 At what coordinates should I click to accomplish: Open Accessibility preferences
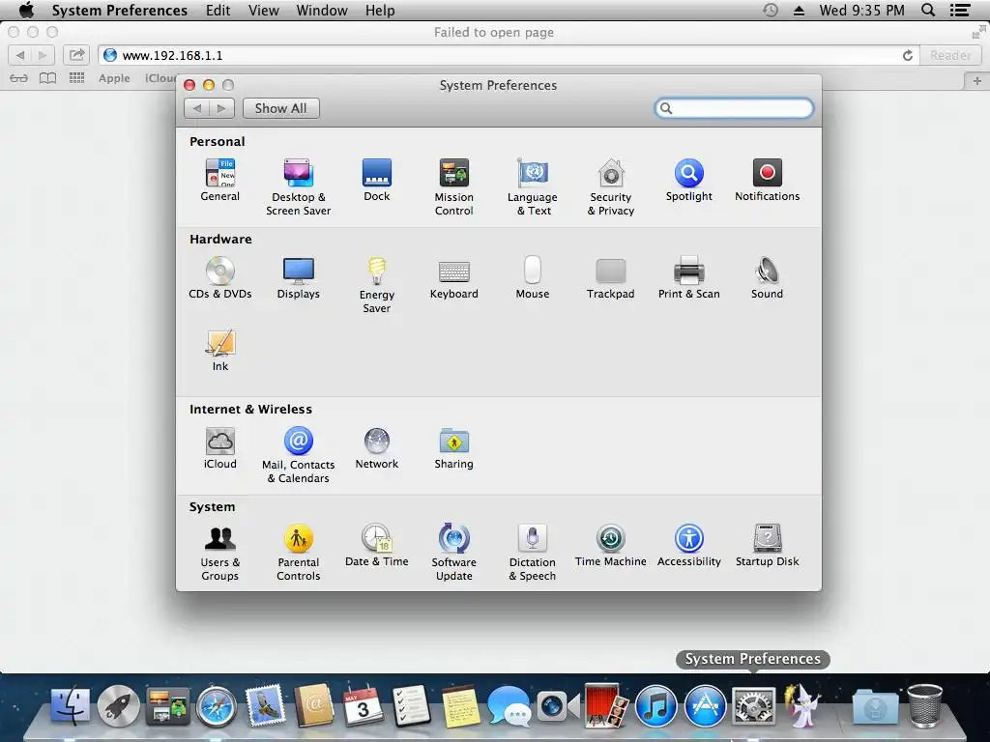[688, 546]
